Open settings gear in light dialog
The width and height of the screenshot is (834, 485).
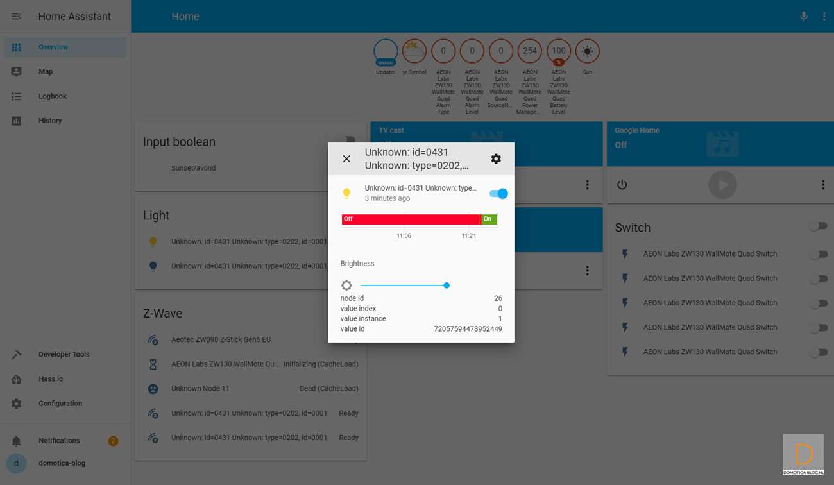coord(496,158)
